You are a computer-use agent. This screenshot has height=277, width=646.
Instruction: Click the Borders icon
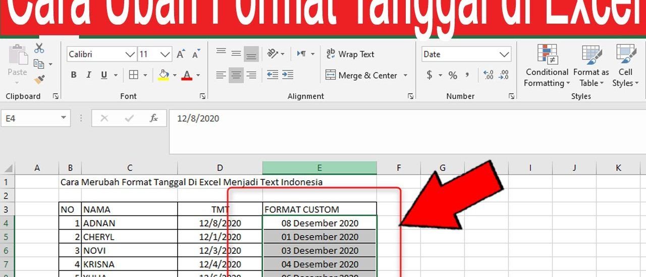coord(134,75)
